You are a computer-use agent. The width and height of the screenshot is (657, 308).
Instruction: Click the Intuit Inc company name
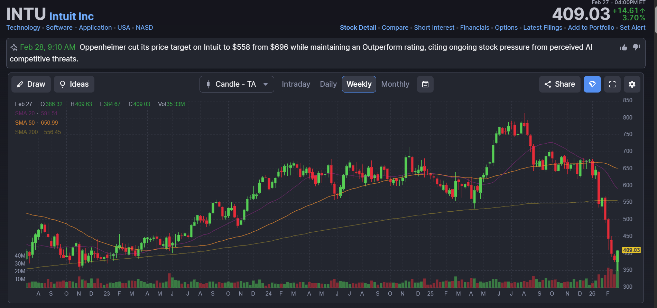[72, 16]
